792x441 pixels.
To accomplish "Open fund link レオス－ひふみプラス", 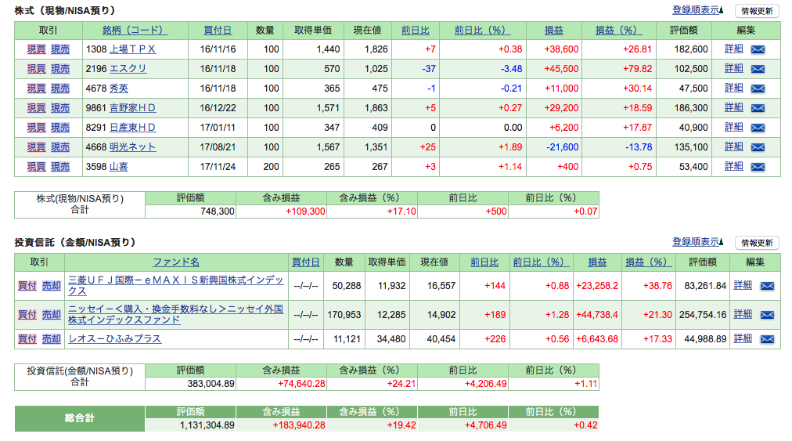I will (115, 339).
